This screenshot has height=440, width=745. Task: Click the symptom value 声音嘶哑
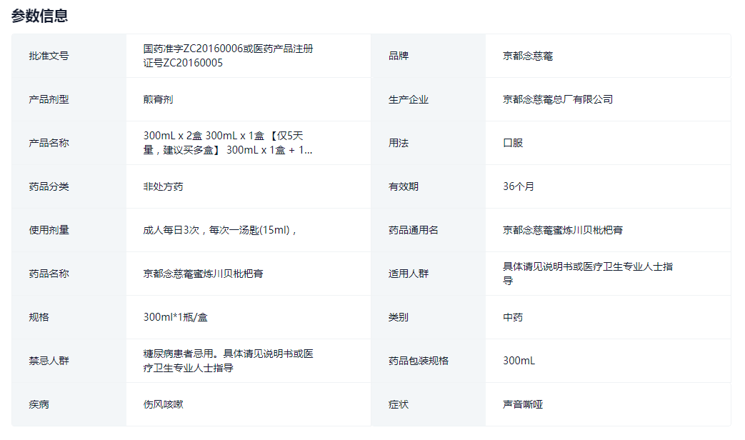click(x=522, y=404)
